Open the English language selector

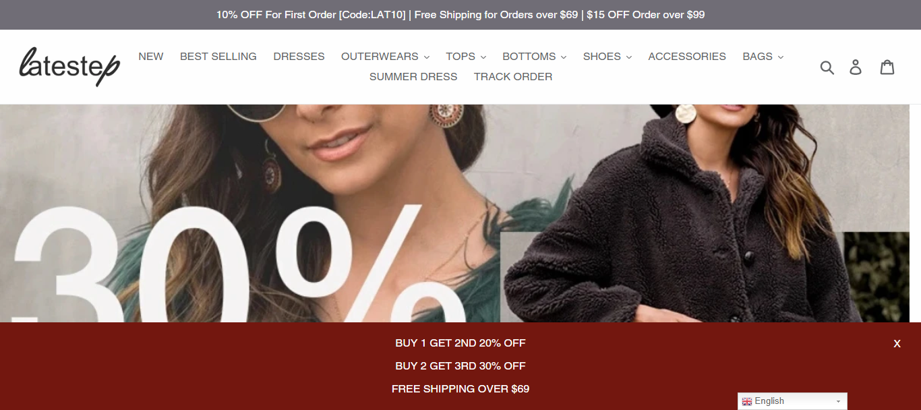coord(792,401)
